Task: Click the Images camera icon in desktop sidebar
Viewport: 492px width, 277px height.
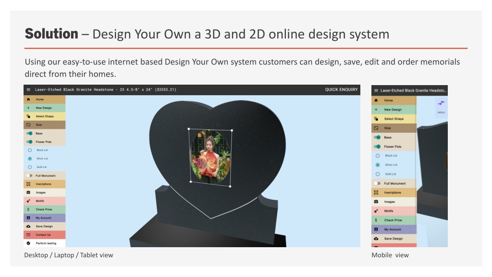Action: 28,192
